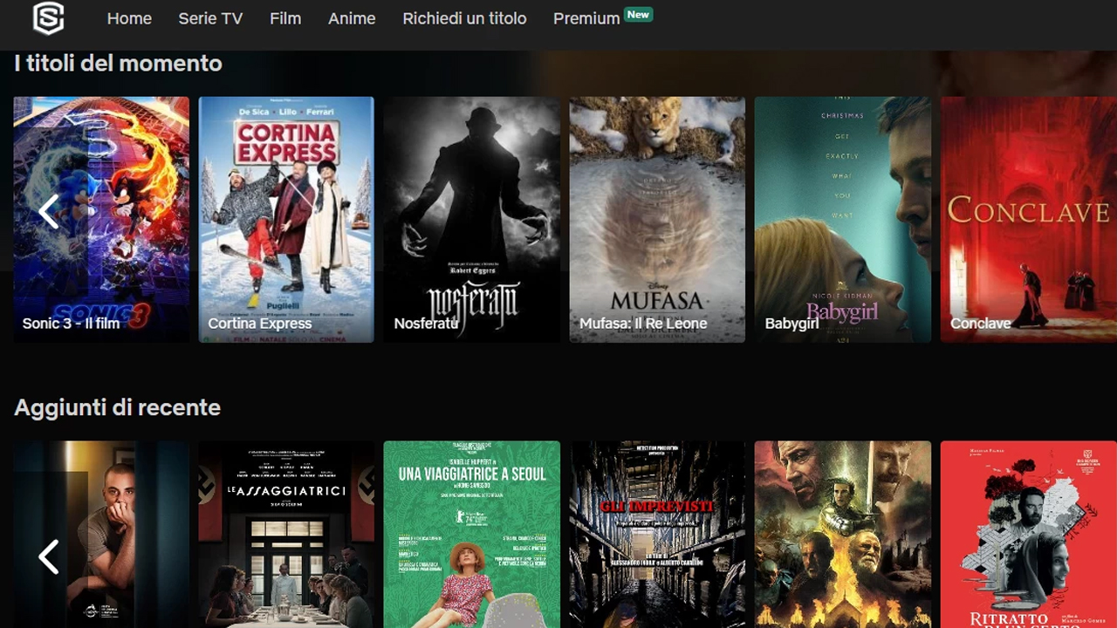1117x628 pixels.
Task: Open the Anime section
Action: (352, 18)
